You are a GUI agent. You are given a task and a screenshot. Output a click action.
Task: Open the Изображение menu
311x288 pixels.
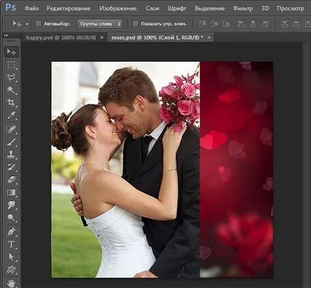pos(118,9)
